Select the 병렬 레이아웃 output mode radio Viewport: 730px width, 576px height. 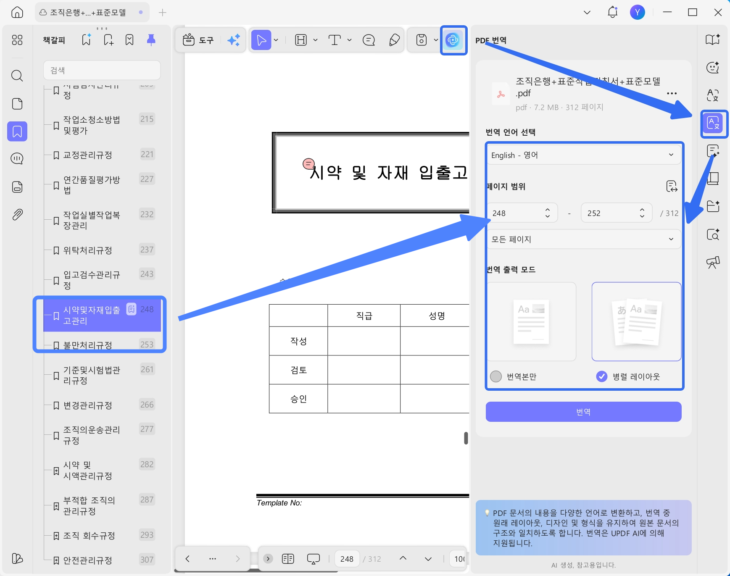[x=602, y=376]
